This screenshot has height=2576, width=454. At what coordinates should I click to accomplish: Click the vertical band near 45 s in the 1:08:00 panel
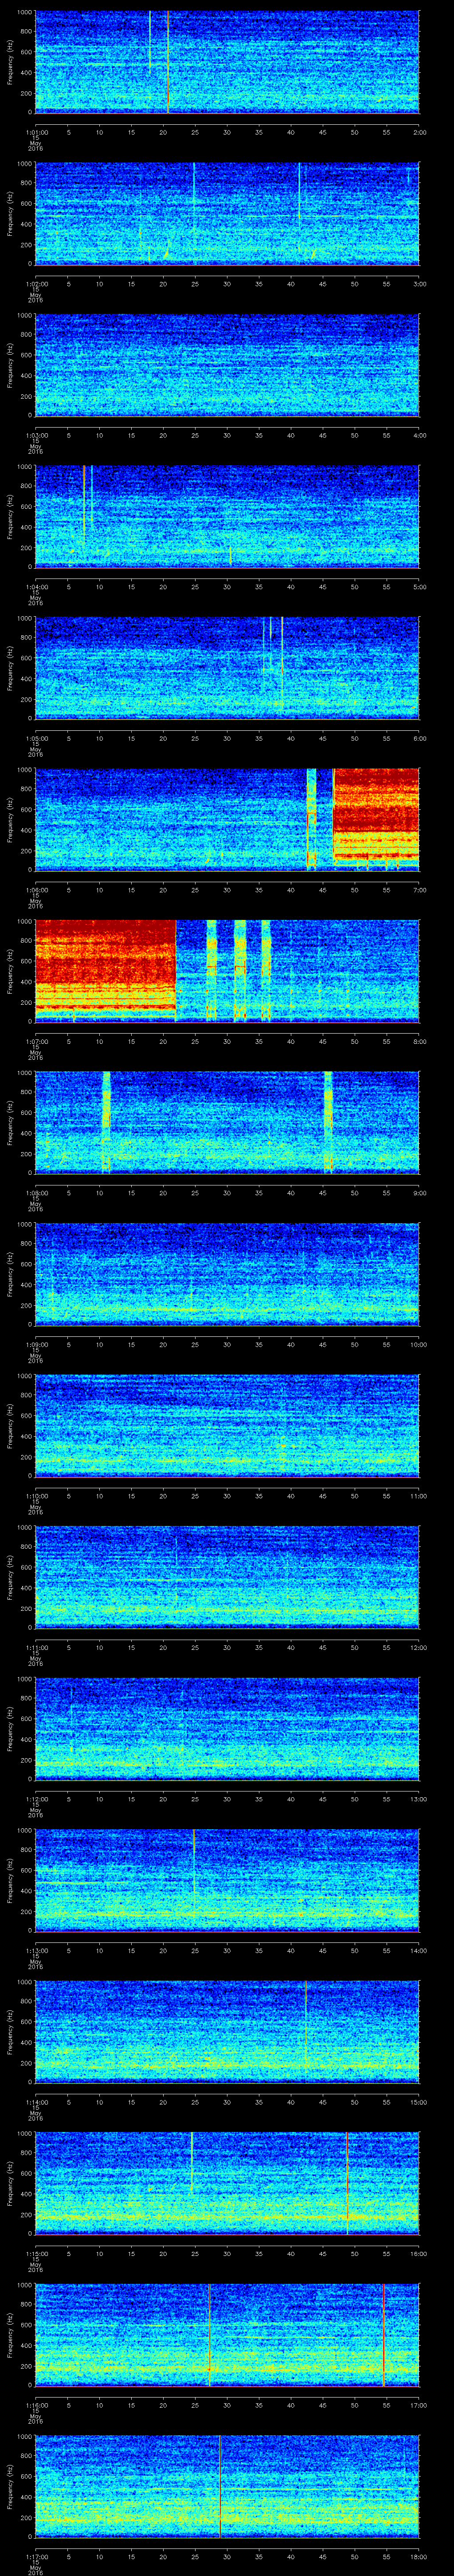point(328,1122)
